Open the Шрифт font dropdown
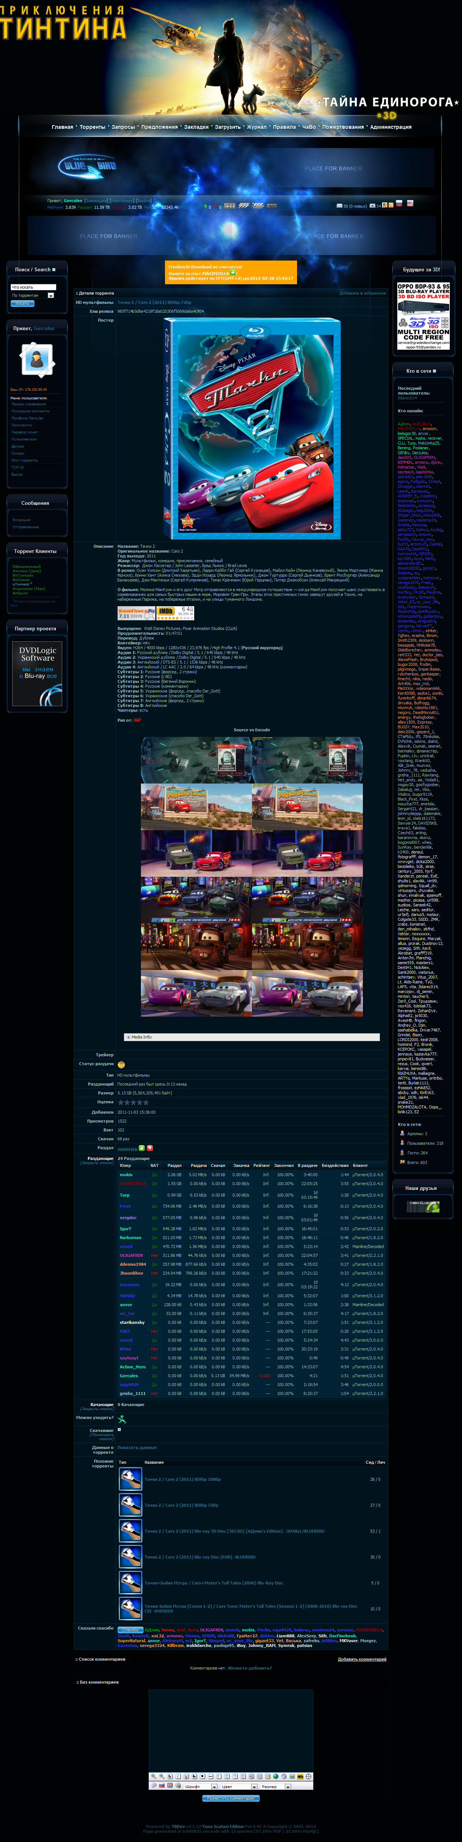Image resolution: width=462 pixels, height=1842 pixels. (x=200, y=1786)
